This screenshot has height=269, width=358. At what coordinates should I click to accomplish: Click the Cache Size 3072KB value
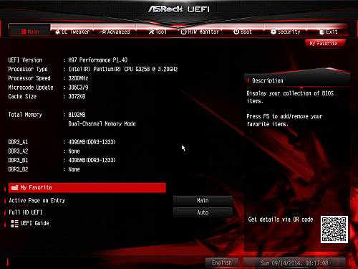pyautogui.click(x=77, y=96)
